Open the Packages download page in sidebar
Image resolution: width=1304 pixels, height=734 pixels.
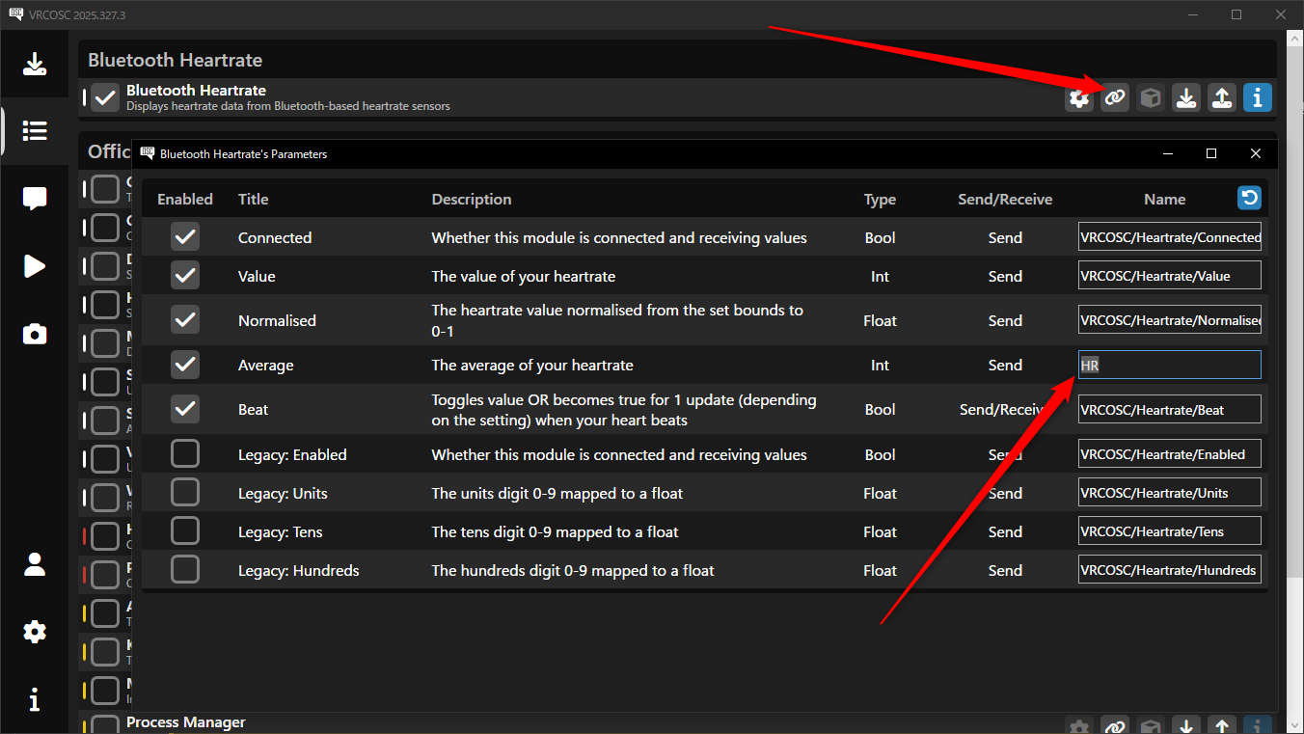[35, 65]
